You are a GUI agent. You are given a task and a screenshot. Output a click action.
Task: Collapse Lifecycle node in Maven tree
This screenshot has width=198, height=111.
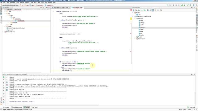point(135,18)
